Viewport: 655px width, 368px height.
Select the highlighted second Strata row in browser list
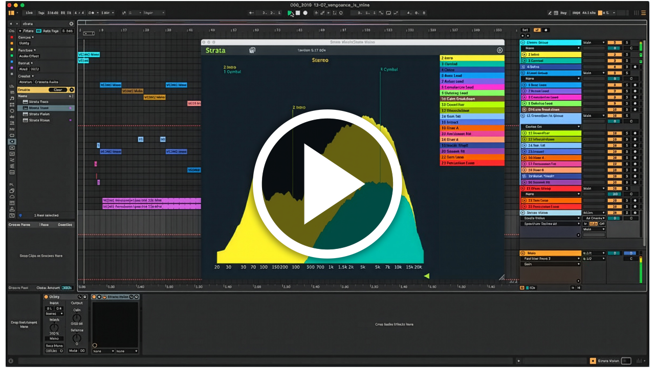46,108
